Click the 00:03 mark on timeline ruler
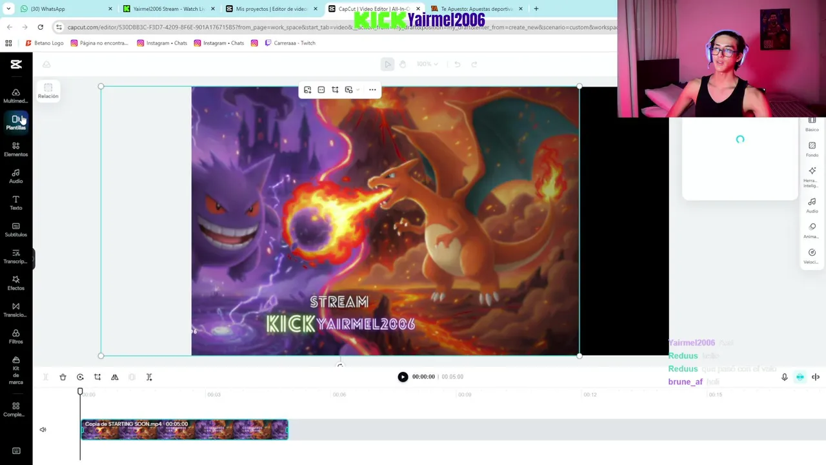The height and width of the screenshot is (465, 826). coord(214,395)
